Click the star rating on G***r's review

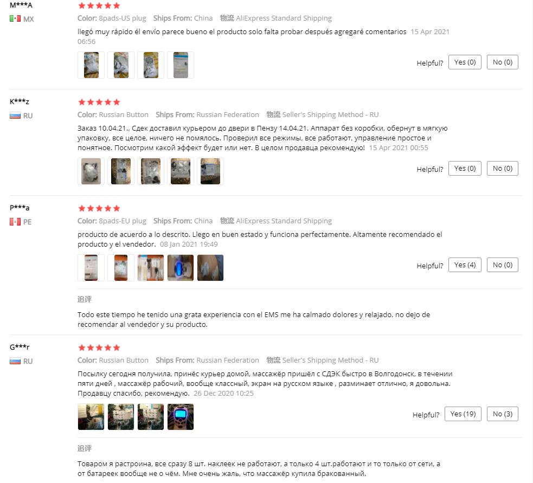pyautogui.click(x=99, y=347)
